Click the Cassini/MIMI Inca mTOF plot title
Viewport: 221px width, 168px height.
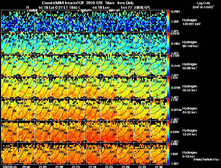[x=88, y=3]
